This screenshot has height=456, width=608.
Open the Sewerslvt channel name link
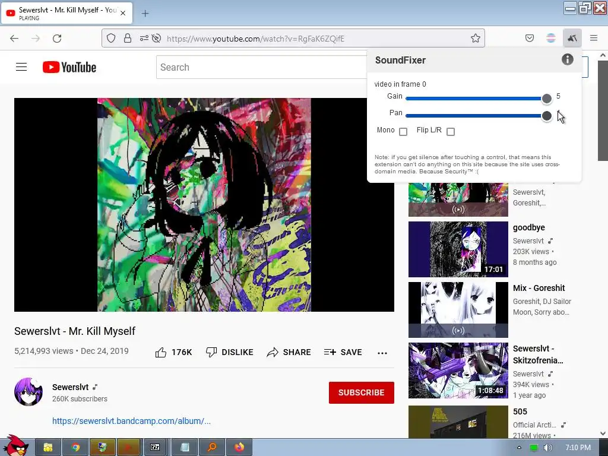point(70,387)
